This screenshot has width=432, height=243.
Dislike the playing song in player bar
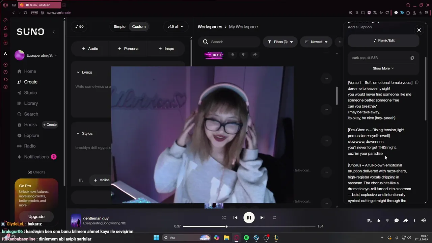[387, 220]
